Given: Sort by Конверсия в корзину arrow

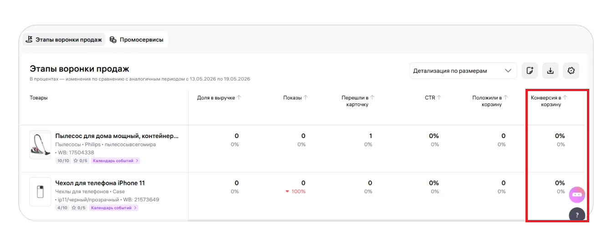Looking at the screenshot, I should point(565,97).
